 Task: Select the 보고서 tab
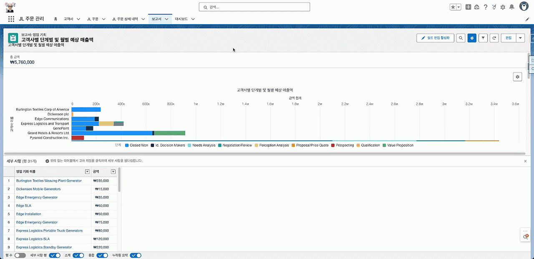156,19
